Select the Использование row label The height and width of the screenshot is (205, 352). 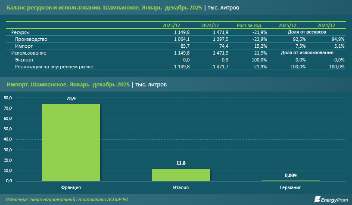coord(28,53)
